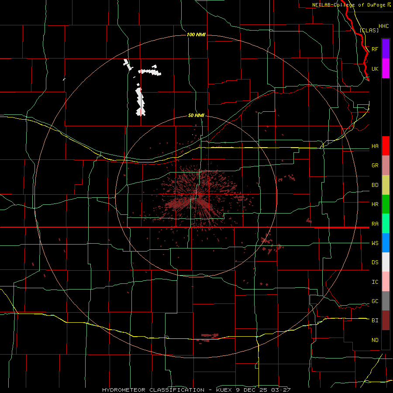This screenshot has width=393, height=393.
Task: Click the DS legend label
Action: [x=375, y=262]
